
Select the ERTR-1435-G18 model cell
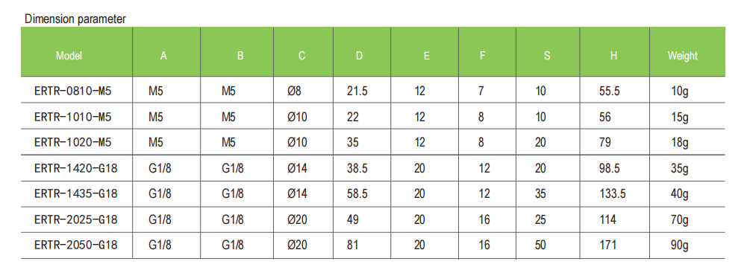(76, 193)
